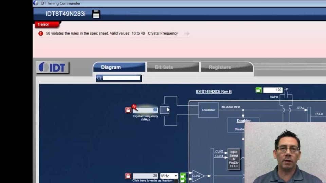Viewport: 326px width, 183px height.
Task: Click the IDT logo
Action: point(52,67)
